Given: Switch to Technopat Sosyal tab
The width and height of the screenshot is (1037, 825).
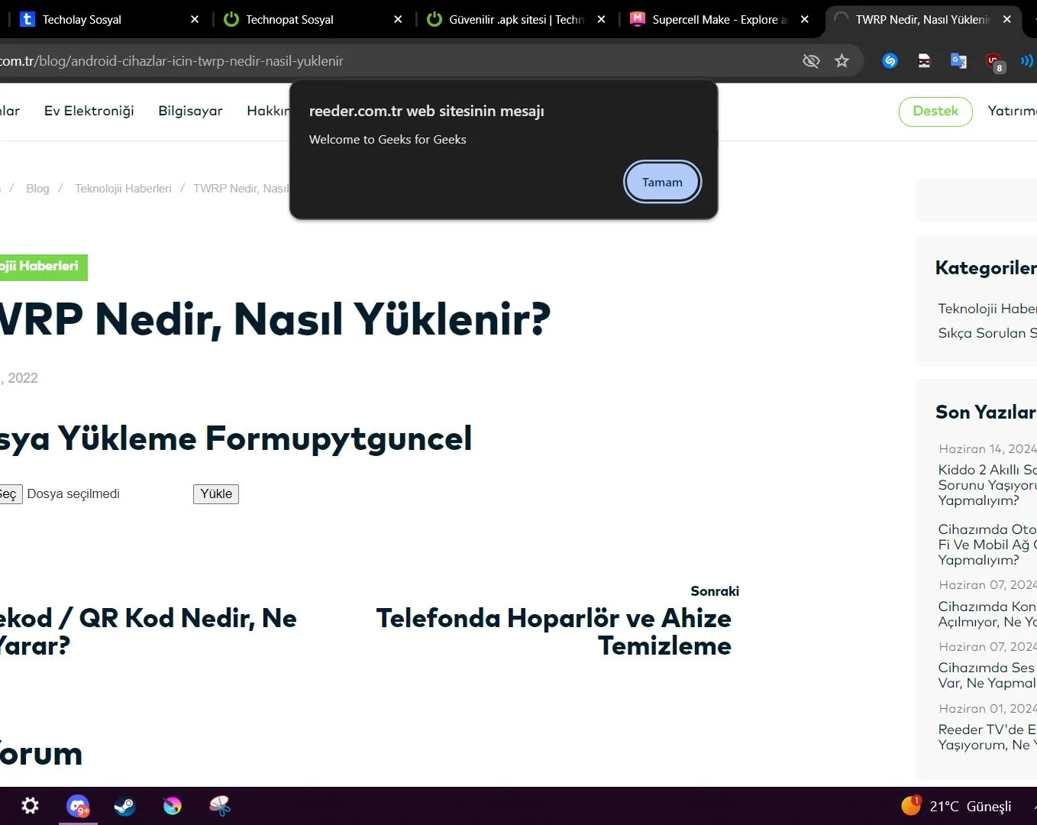Looking at the screenshot, I should (x=313, y=19).
